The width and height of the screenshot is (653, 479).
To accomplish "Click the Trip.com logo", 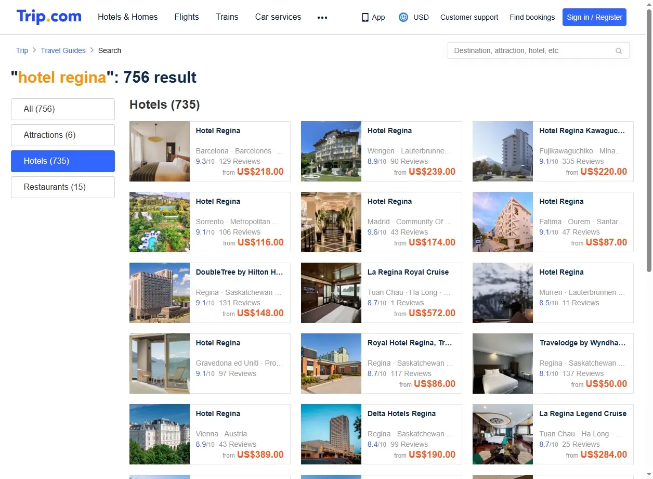I will [x=49, y=17].
